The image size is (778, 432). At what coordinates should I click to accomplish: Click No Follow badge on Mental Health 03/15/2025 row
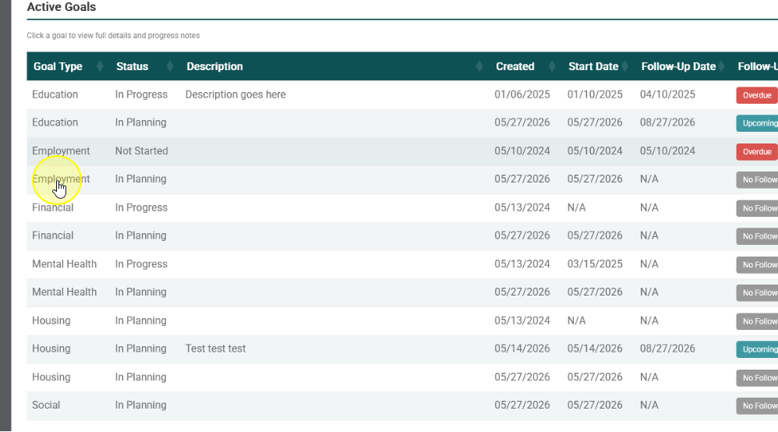pyautogui.click(x=757, y=265)
